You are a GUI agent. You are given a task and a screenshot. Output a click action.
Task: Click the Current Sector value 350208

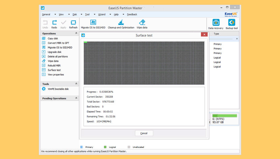point(109,97)
